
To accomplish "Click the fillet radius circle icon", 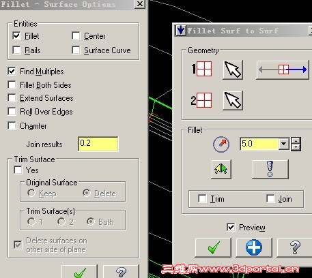I will 221,144.
